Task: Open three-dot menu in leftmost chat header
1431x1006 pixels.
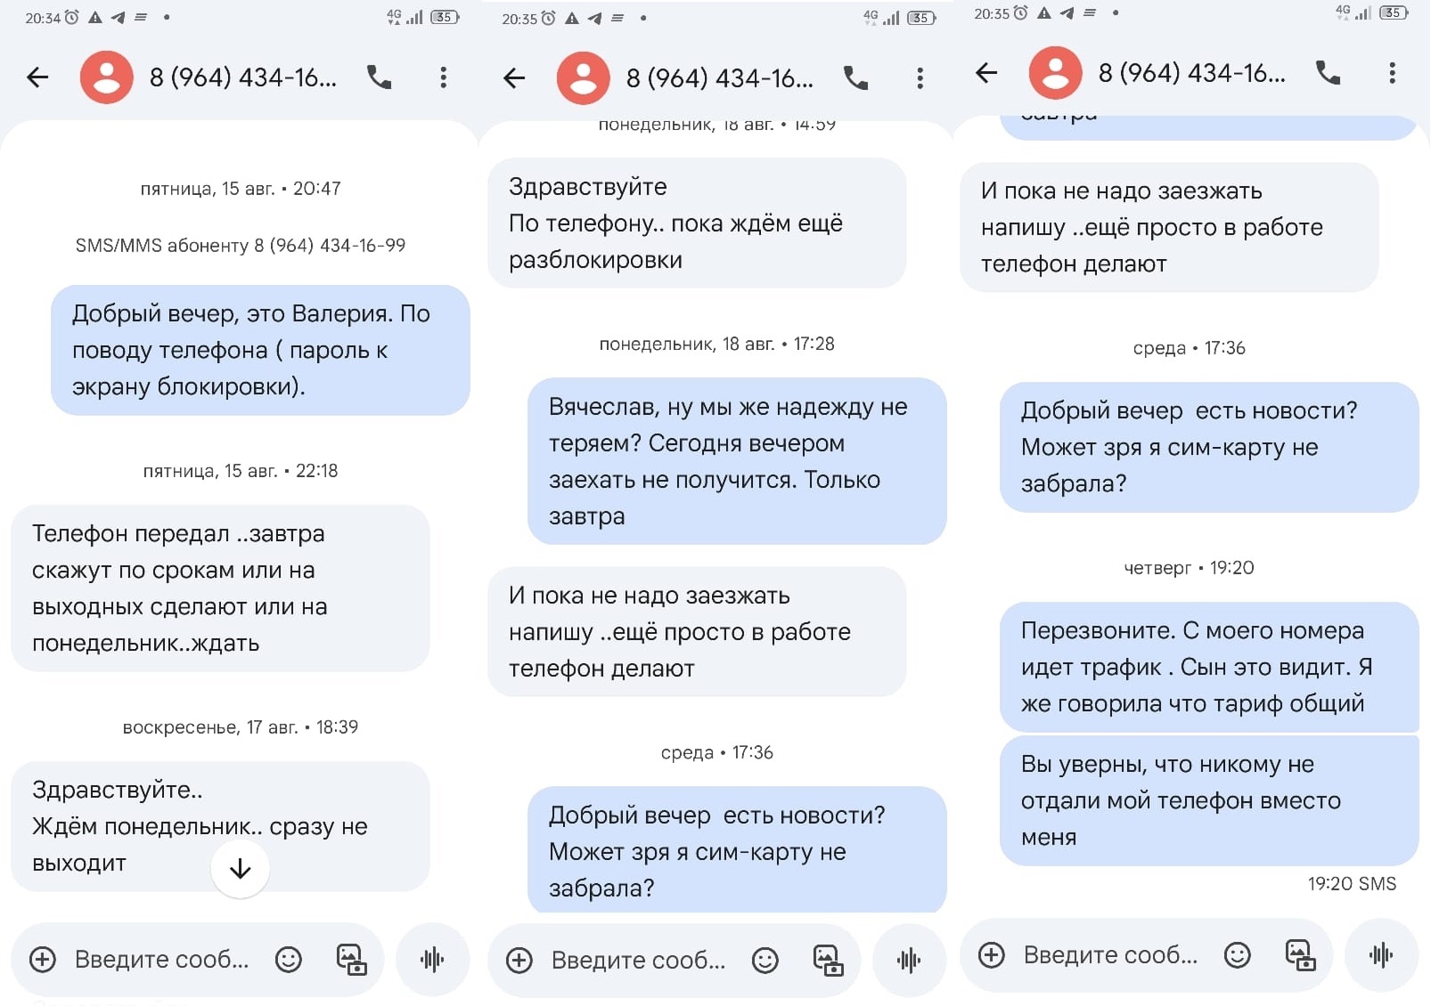Action: point(443,77)
